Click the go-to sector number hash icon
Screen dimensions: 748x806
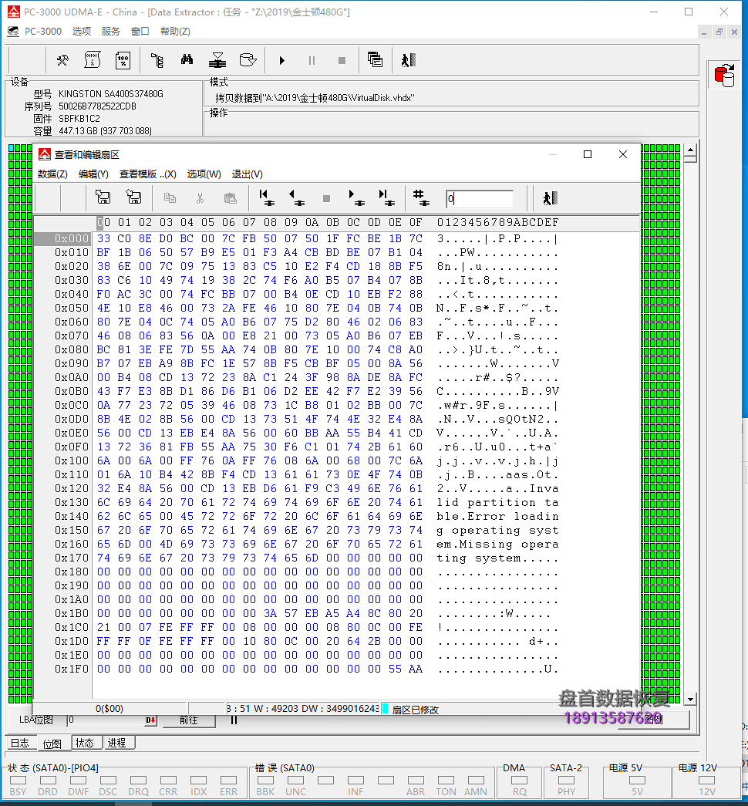tap(421, 197)
